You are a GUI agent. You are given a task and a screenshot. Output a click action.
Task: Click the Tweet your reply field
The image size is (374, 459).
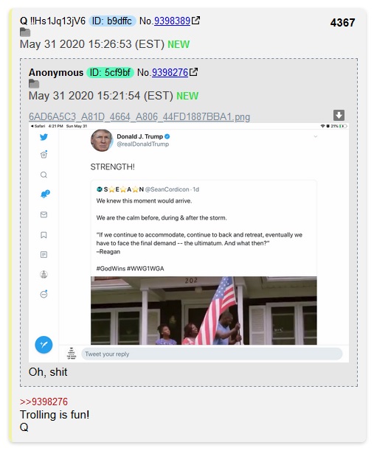point(212,354)
